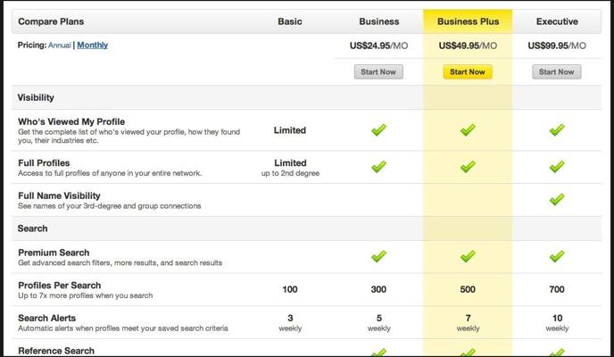
Task: Click Executive checkmark for Full Name Visibility
Action: [x=557, y=199]
